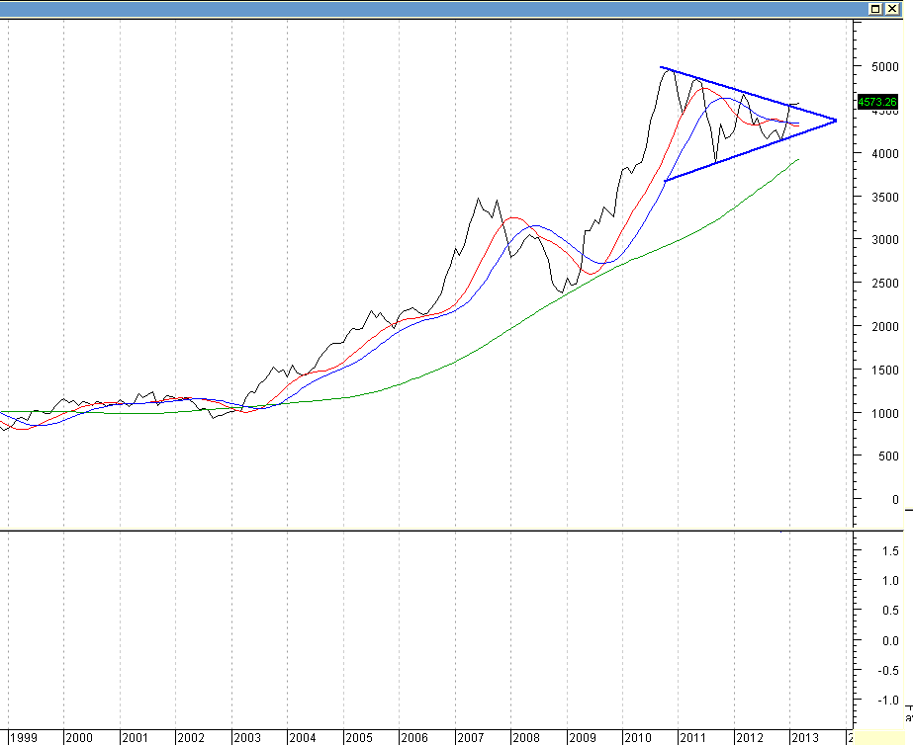913x745 pixels.
Task: Select the 2008 year label
Action: [x=526, y=737]
